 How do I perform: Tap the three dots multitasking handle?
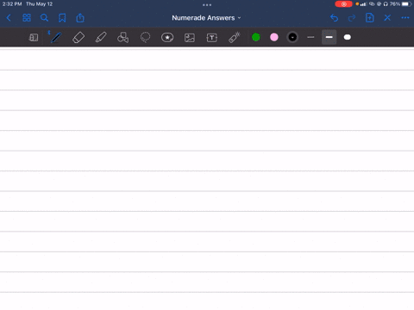pyautogui.click(x=207, y=4)
